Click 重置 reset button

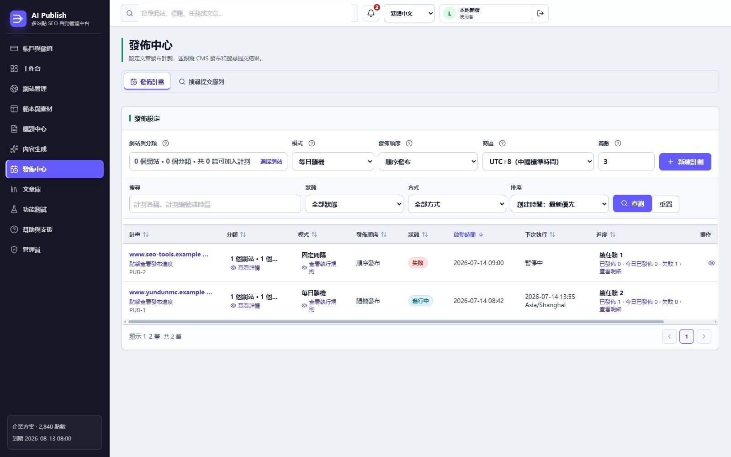tap(666, 204)
